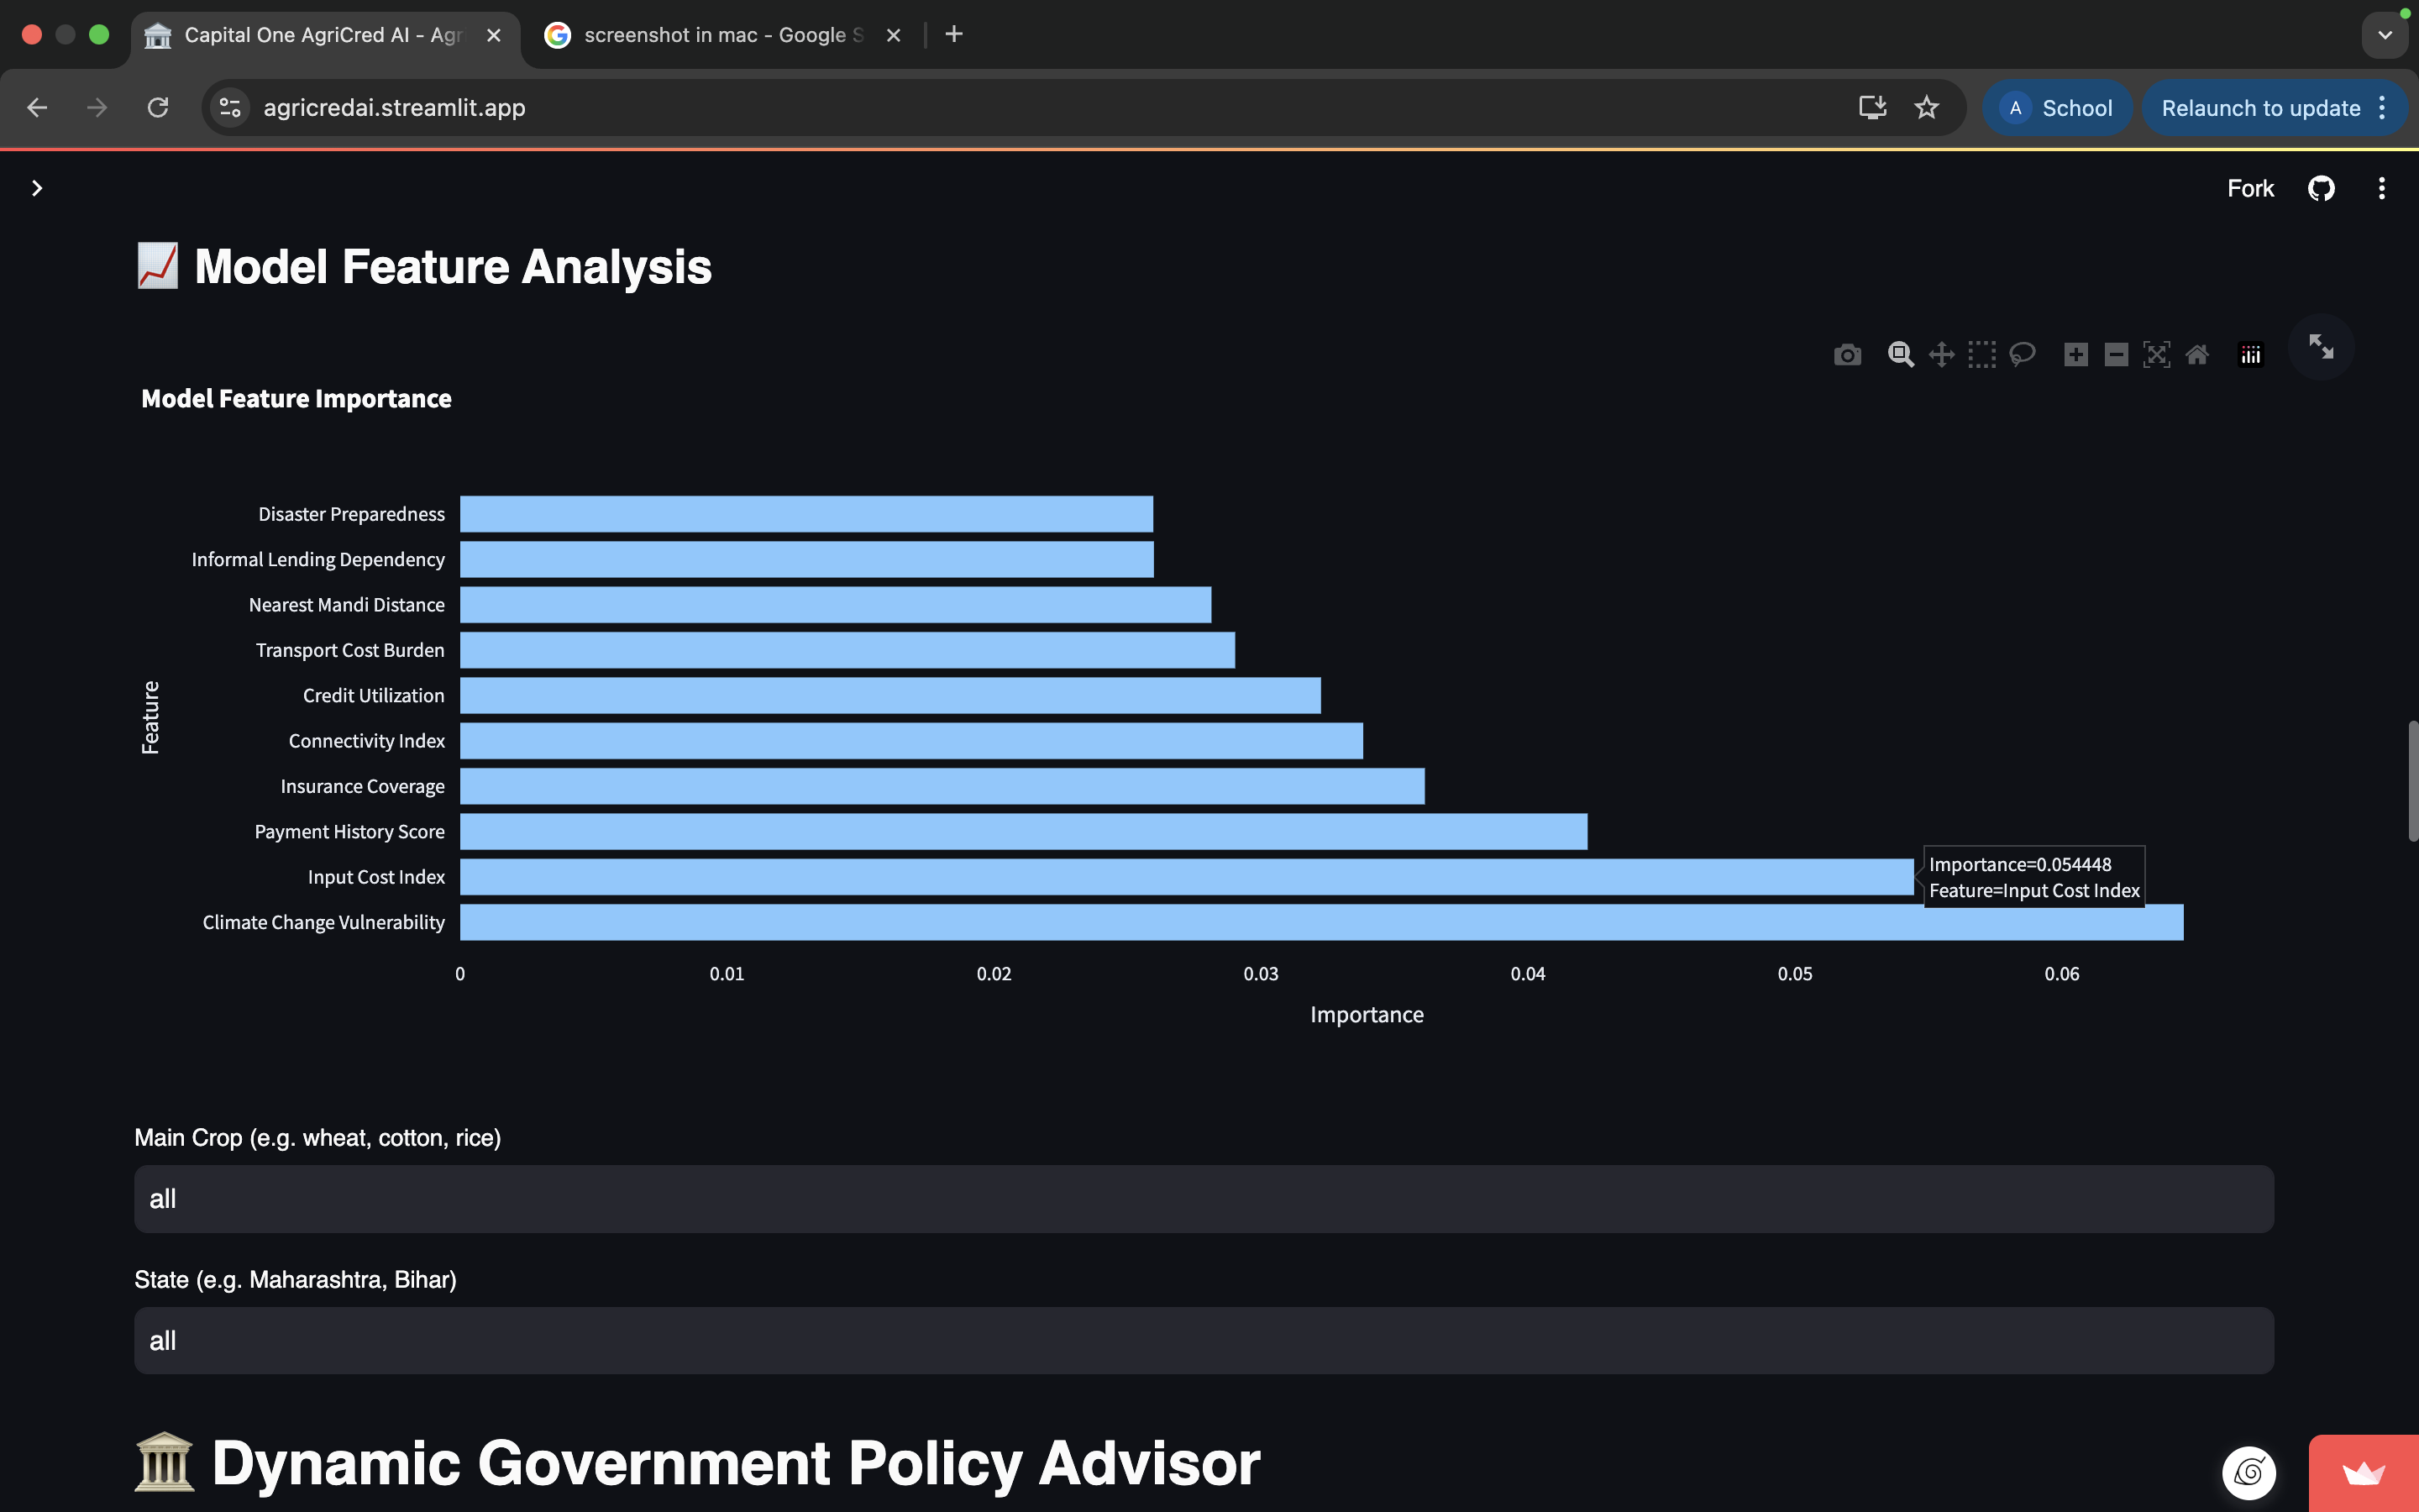Image resolution: width=2419 pixels, height=1512 pixels.
Task: Expand chart to fullscreen
Action: tap(2320, 347)
